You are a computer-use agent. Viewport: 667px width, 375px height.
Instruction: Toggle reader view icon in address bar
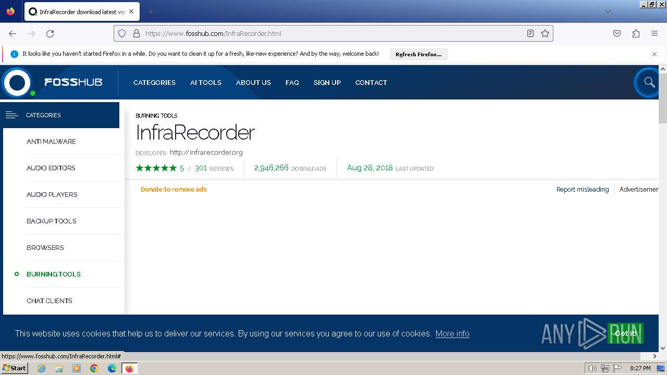click(x=530, y=33)
